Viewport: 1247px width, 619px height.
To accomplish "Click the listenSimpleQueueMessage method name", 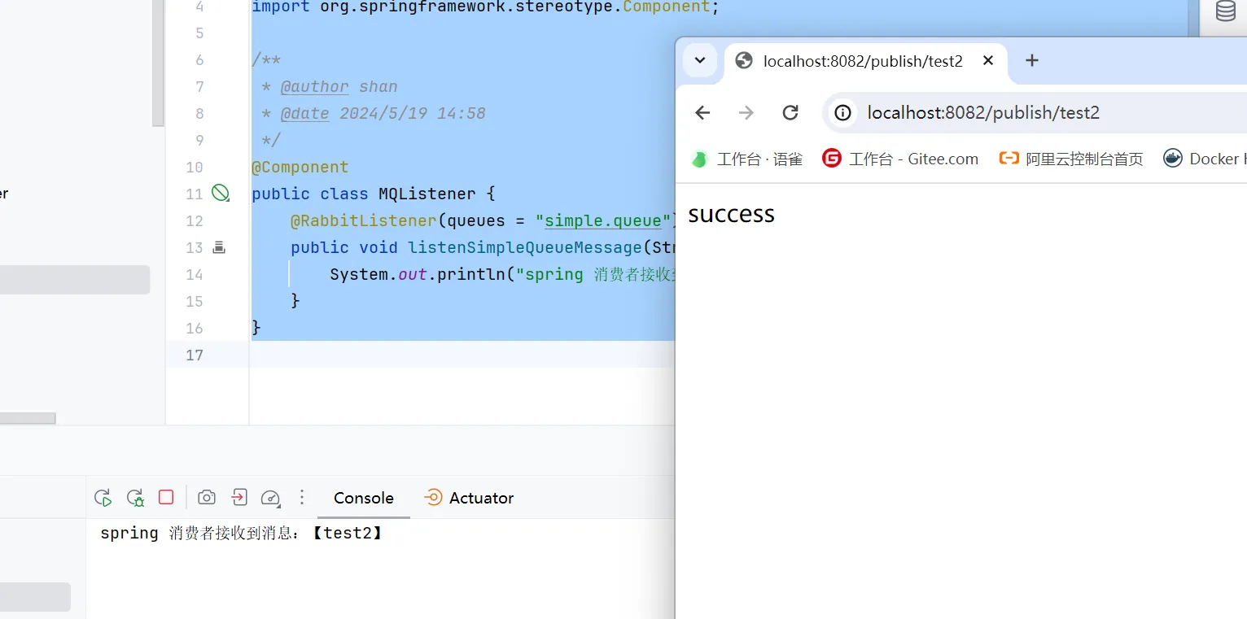I will click(x=525, y=247).
